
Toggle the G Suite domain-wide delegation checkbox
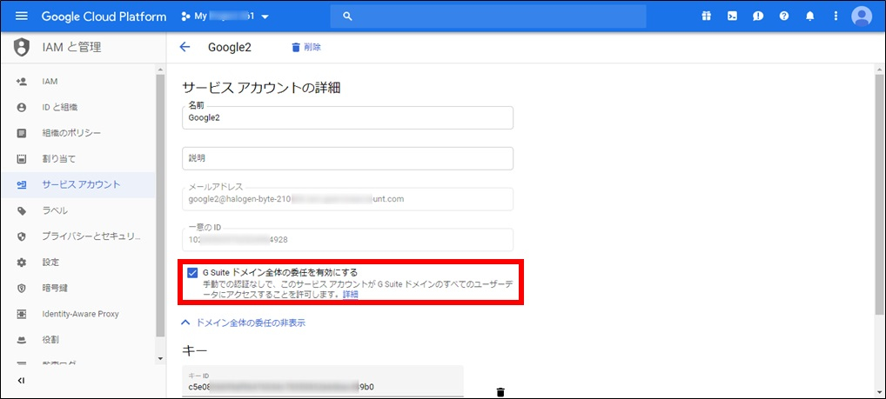point(192,273)
